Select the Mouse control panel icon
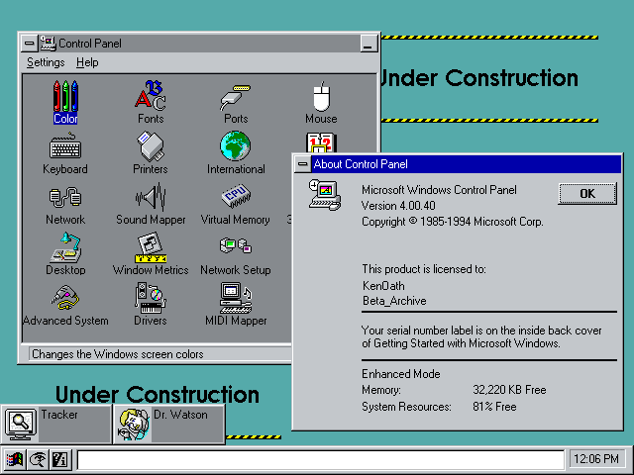 point(321,98)
